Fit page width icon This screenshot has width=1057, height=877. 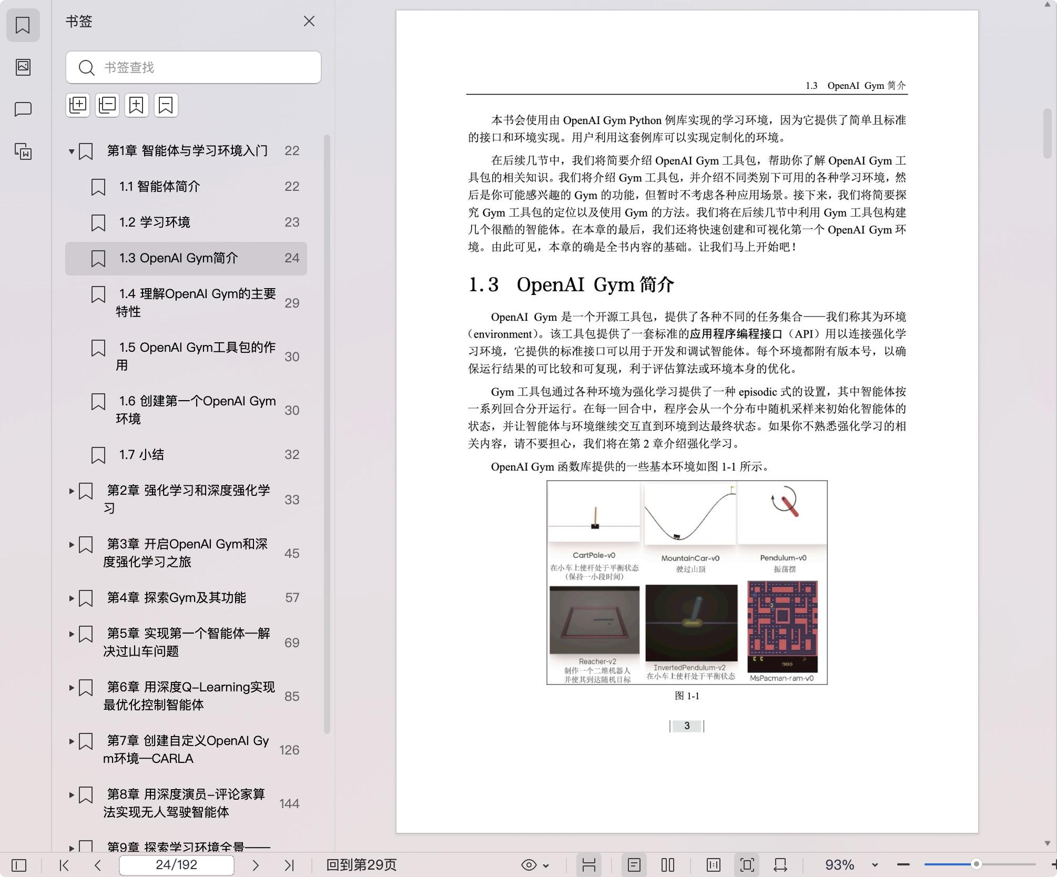click(780, 865)
